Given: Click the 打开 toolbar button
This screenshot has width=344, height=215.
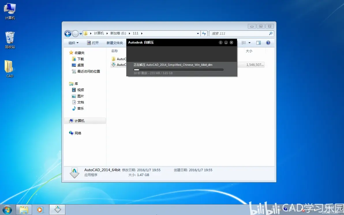Looking at the screenshot, I should 93,43.
